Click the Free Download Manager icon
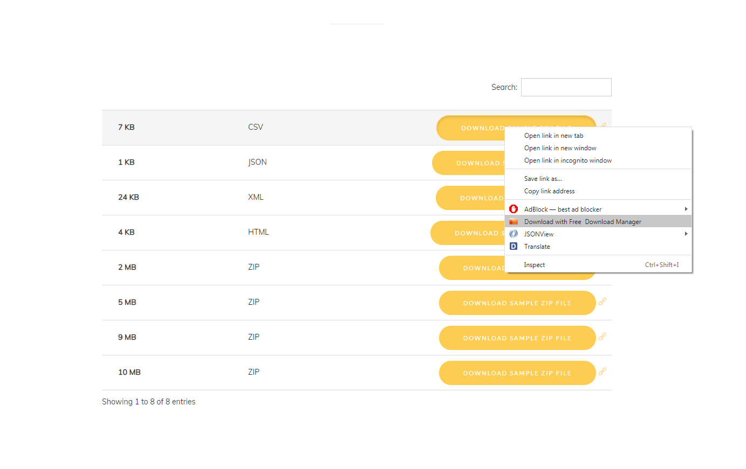The image size is (746, 469). point(514,222)
